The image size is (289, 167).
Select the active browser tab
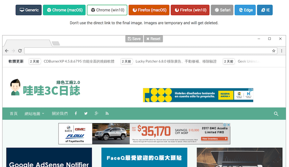tap(28, 43)
